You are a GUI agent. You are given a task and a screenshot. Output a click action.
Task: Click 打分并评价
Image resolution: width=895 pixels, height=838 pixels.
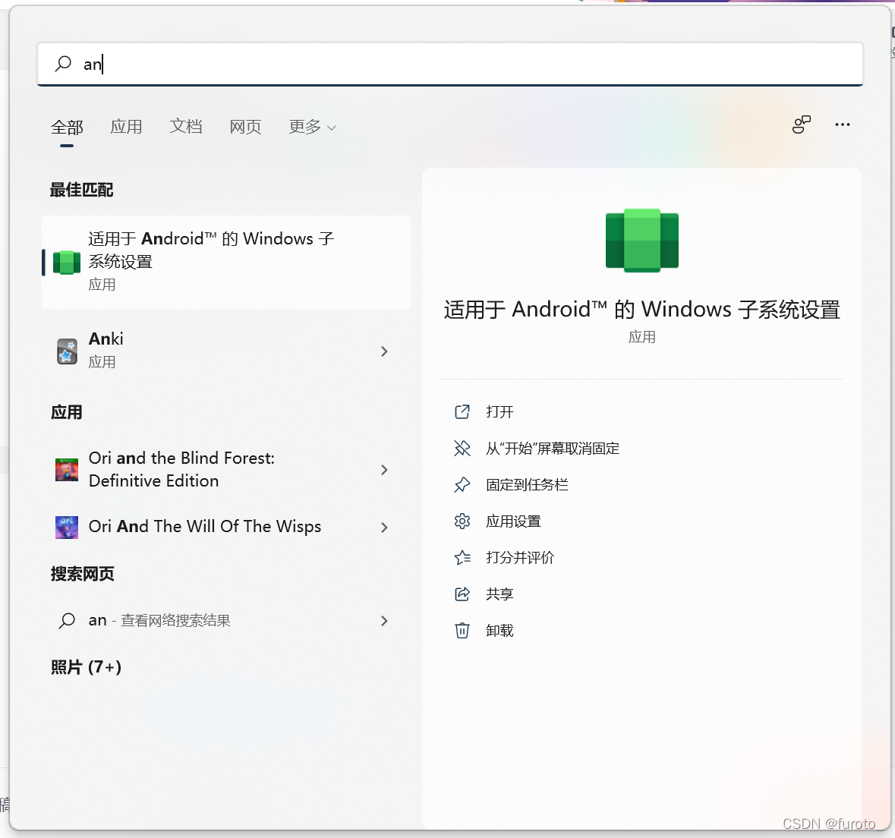click(520, 558)
